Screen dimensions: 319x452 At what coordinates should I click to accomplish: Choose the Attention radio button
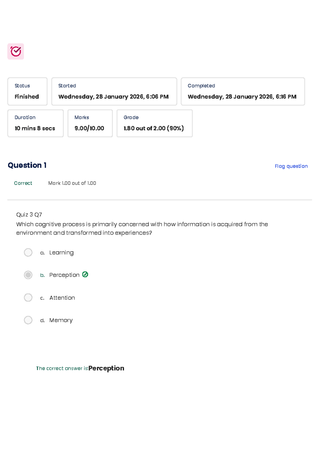click(x=28, y=297)
